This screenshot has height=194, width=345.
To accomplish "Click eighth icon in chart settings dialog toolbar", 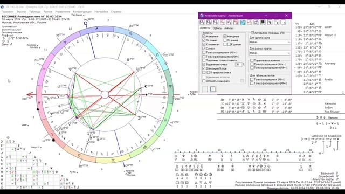I will pos(250,22).
